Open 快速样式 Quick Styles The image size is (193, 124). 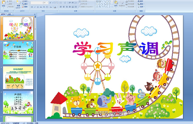122,4
